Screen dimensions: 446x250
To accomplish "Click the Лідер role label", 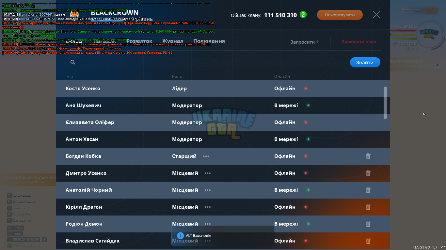I will click(x=179, y=89).
